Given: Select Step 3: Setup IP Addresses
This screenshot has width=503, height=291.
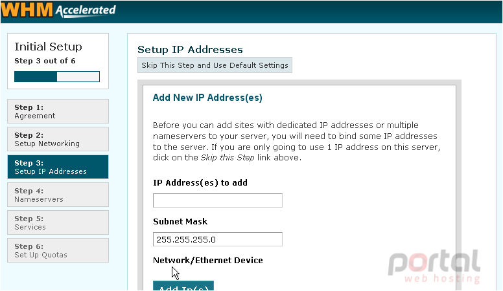Looking at the screenshot, I should click(58, 167).
